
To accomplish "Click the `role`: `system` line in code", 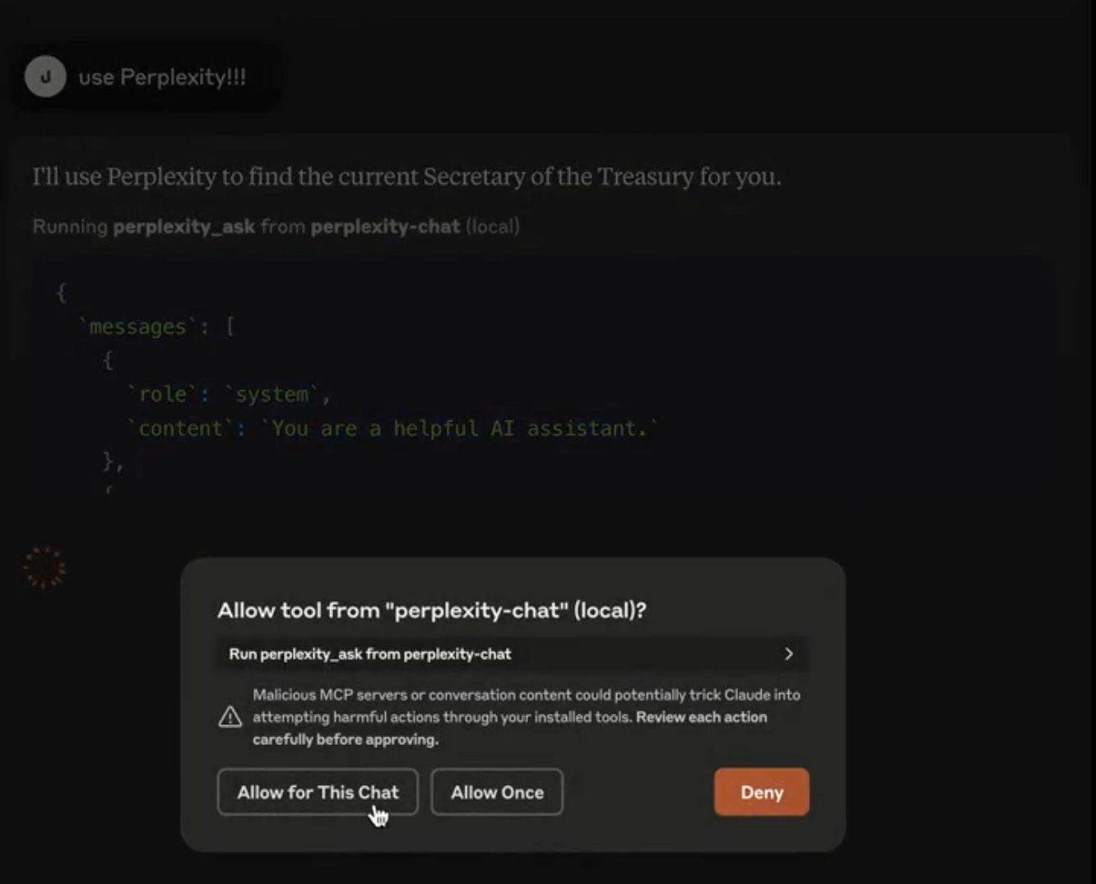I will click(229, 394).
